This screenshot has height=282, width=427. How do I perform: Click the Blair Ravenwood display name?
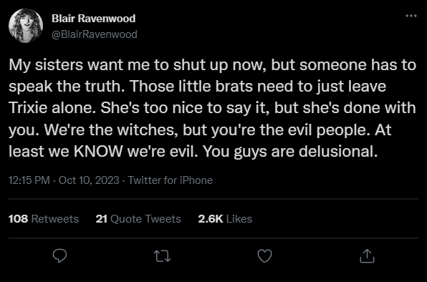point(93,19)
